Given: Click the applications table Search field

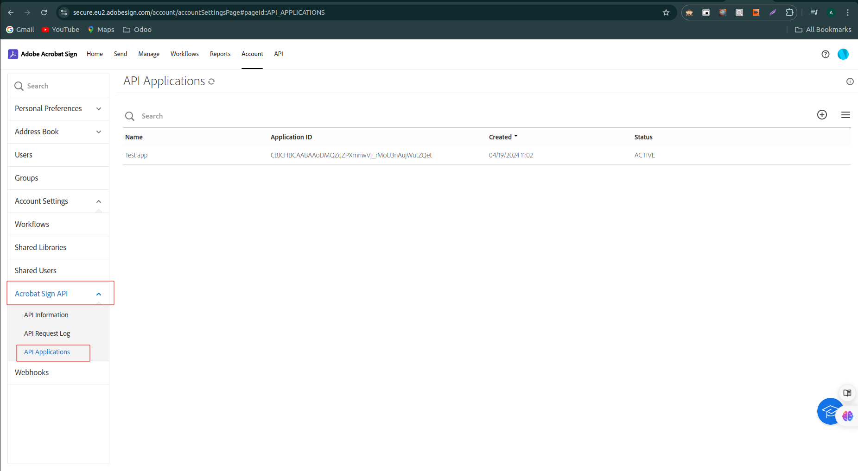Looking at the screenshot, I should pos(464,116).
